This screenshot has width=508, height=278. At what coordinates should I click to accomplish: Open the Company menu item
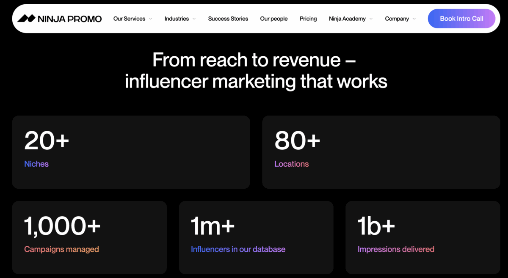coord(397,19)
